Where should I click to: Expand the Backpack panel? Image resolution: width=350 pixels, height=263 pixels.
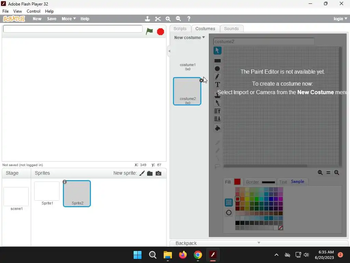click(259, 243)
